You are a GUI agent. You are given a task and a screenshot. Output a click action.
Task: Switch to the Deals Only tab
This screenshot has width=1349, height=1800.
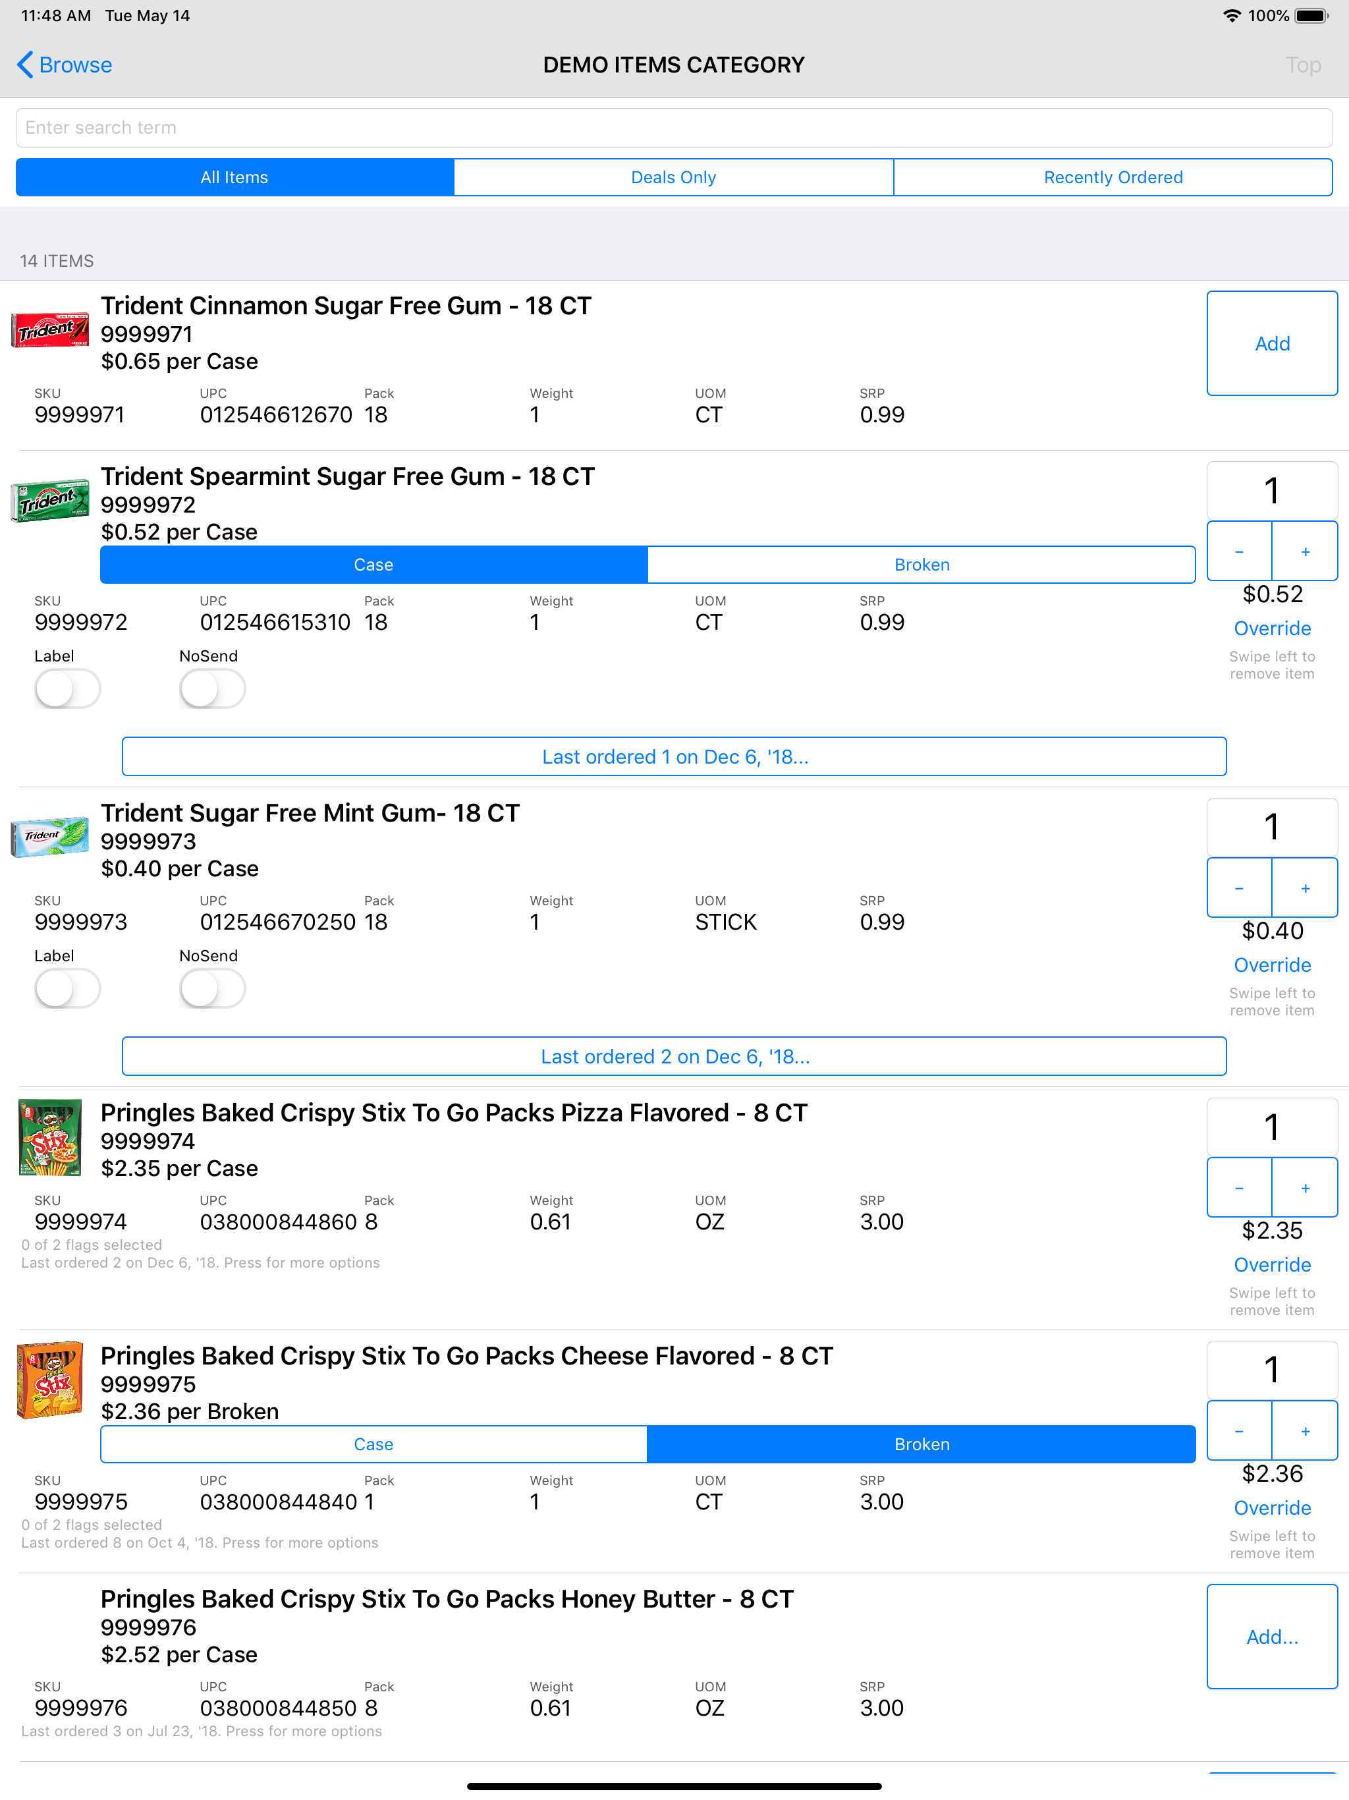(674, 177)
